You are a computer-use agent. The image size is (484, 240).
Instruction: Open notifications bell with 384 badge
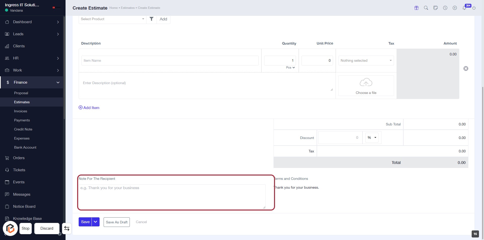(x=464, y=8)
